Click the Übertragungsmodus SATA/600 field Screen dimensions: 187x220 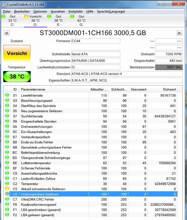click(96, 61)
